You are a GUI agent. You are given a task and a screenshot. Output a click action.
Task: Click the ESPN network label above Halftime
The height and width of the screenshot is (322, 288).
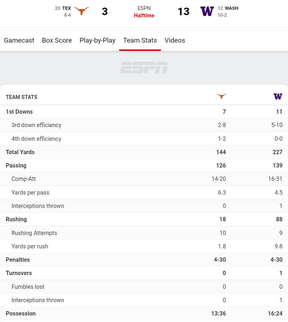coord(144,8)
